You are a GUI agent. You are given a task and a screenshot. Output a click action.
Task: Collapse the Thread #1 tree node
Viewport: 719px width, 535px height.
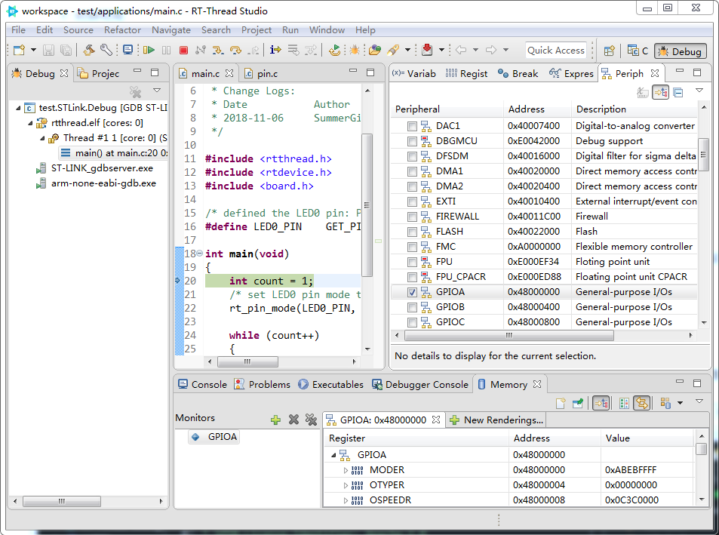point(42,138)
